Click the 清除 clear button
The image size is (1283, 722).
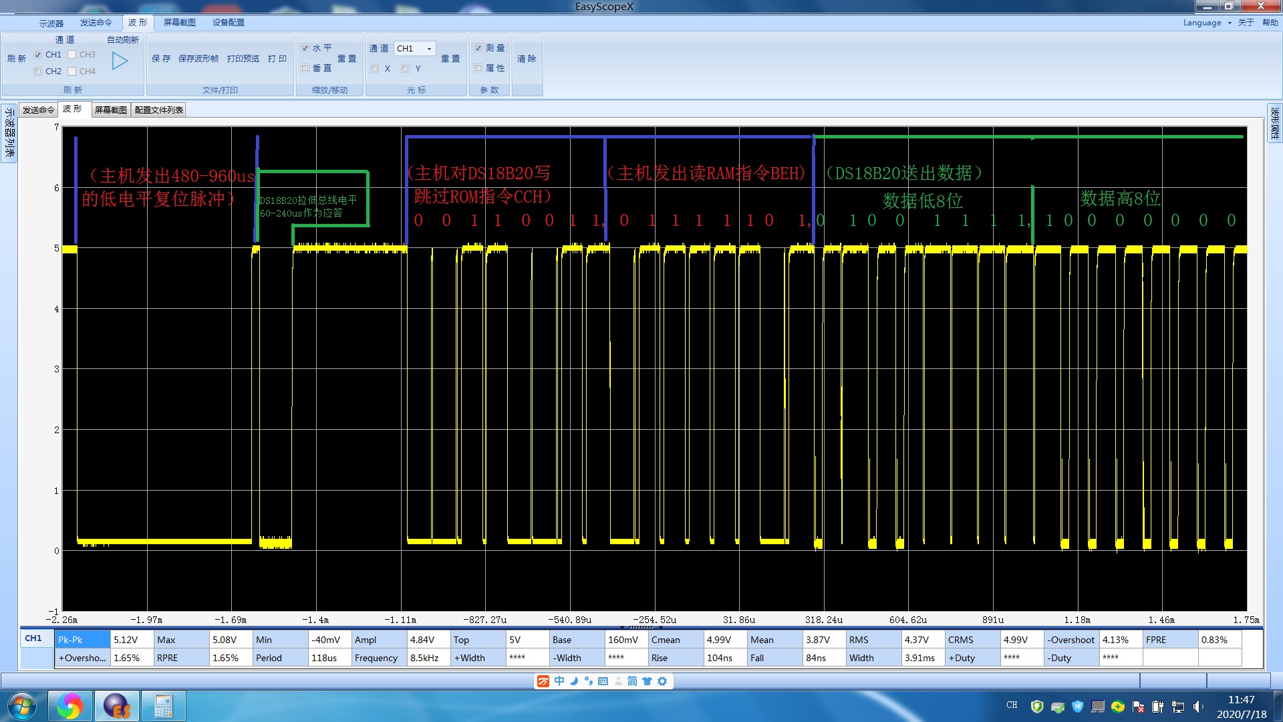pos(527,59)
